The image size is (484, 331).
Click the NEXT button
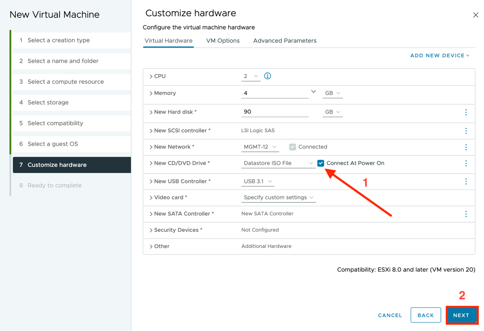[x=461, y=315]
